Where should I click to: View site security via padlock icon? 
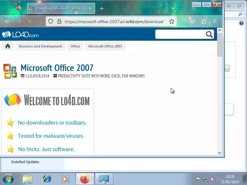pyautogui.click(x=59, y=21)
